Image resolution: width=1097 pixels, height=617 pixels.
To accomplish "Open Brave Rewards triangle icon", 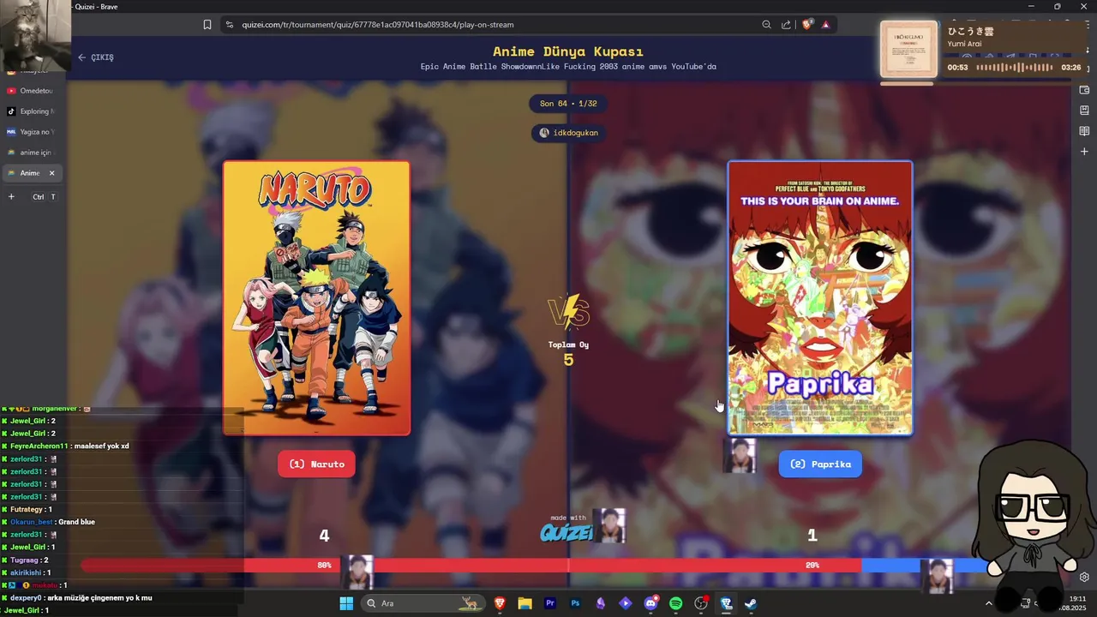I will (825, 25).
